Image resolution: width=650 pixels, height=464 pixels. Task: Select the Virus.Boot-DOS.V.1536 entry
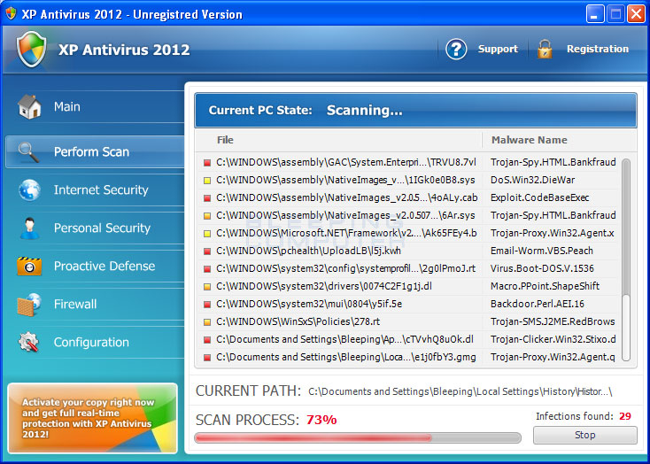point(542,268)
